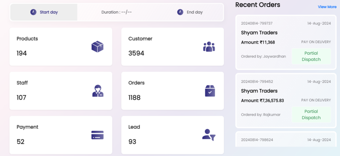Open the Staff card label

tap(22, 83)
